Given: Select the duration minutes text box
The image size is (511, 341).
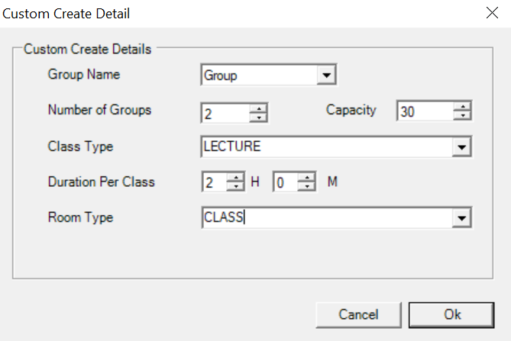Looking at the screenshot, I should (284, 183).
